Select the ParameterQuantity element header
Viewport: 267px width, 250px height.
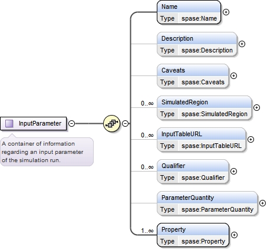click(207, 198)
